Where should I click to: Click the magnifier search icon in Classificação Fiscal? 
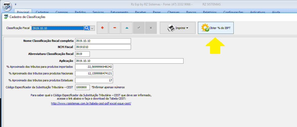click(87, 28)
